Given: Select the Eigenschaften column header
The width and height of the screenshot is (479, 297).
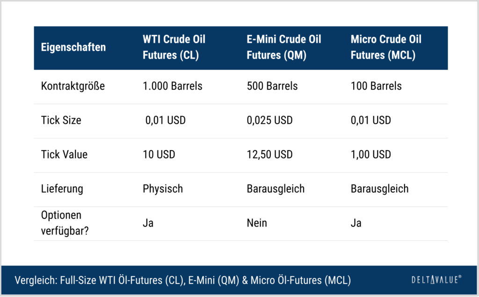Looking at the screenshot, I should click(73, 47).
